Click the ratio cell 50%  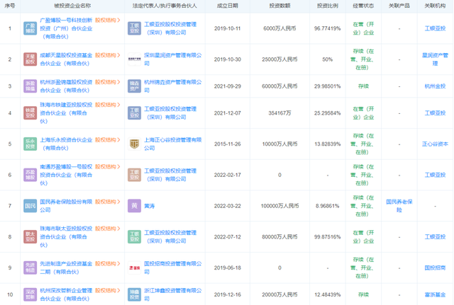point(328,59)
